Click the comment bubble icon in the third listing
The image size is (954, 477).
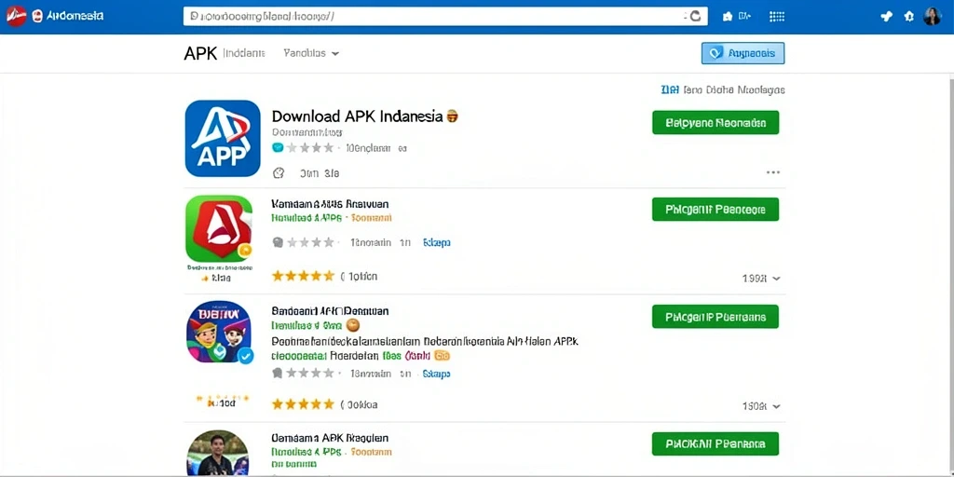click(x=278, y=373)
